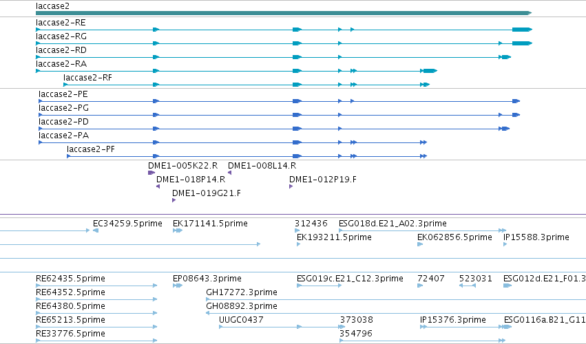The width and height of the screenshot is (586, 344).
Task: Open the ESG019c.E21_C12.3prime label
Action: (x=350, y=279)
